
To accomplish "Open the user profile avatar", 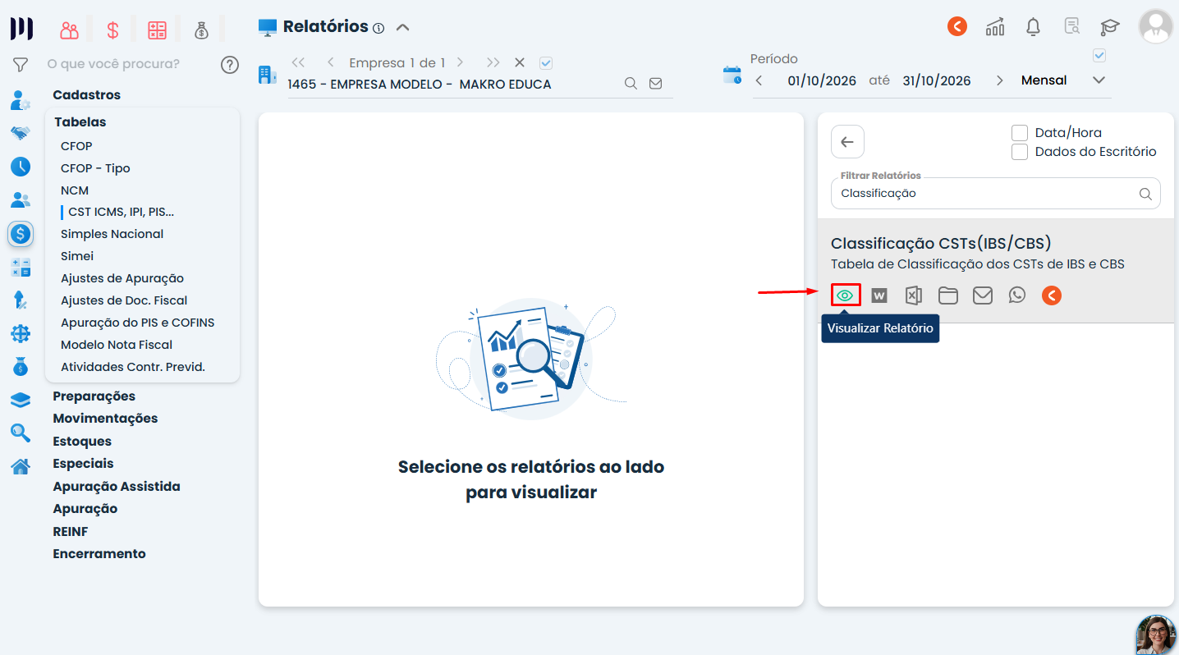I will [1155, 26].
